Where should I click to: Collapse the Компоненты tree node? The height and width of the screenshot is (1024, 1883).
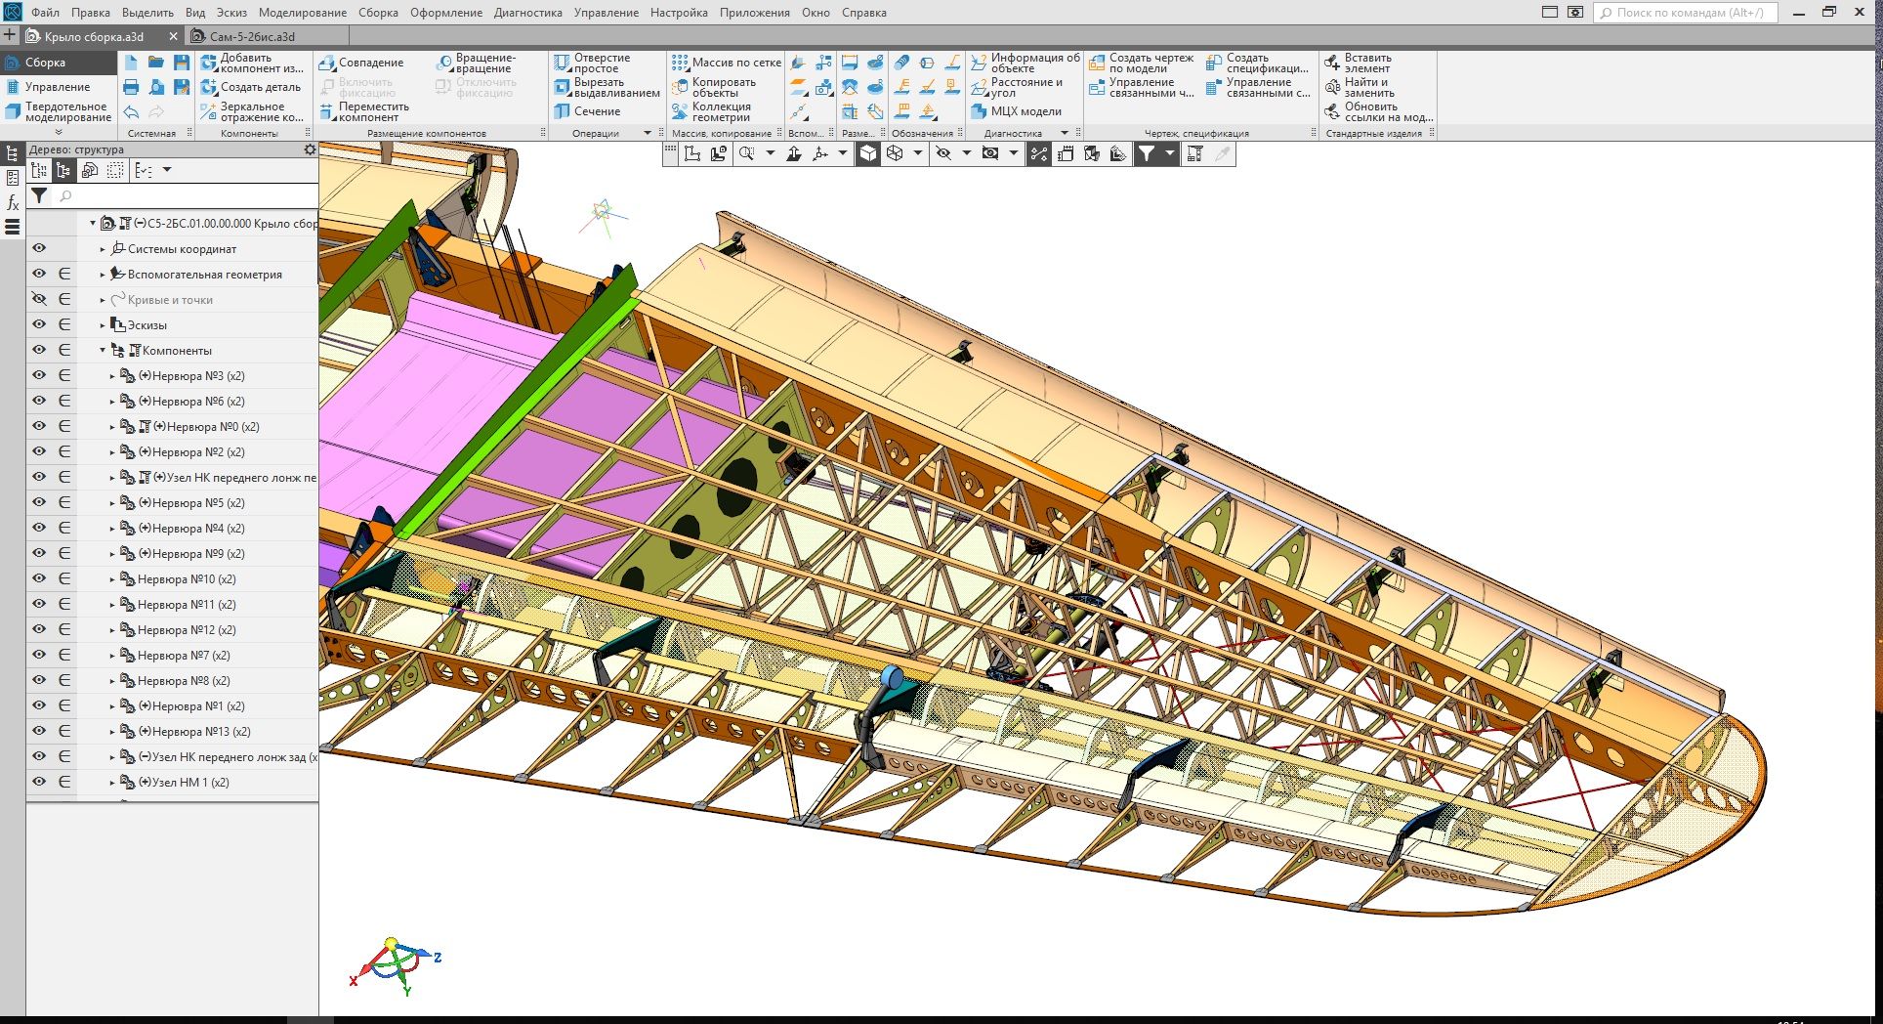[x=103, y=351]
